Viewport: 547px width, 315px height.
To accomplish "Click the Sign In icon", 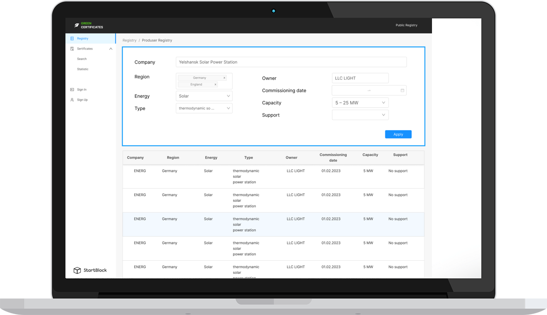I will tap(72, 89).
